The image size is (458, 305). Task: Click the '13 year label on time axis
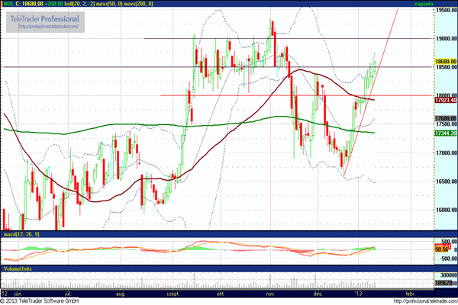click(358, 294)
